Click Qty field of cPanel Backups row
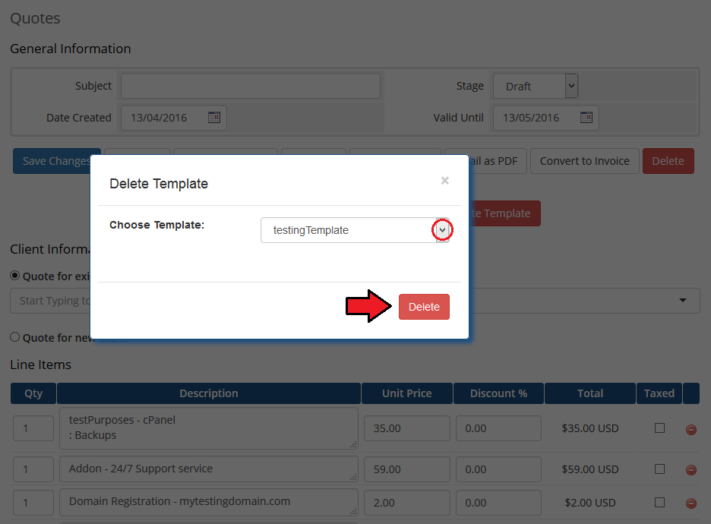This screenshot has width=711, height=524. [x=33, y=428]
